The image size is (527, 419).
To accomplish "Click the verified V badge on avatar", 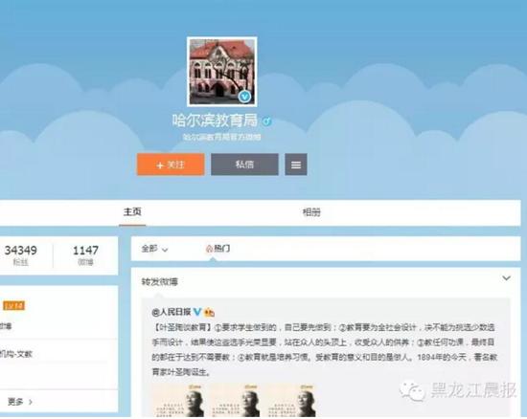I will [x=245, y=97].
